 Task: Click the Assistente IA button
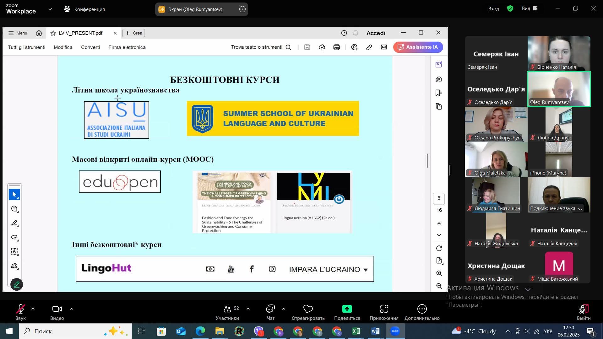click(418, 47)
